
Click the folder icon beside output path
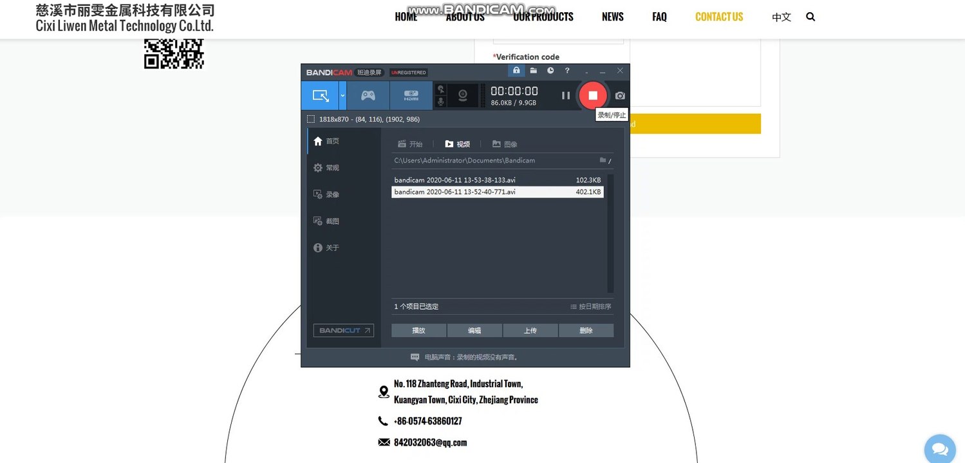[x=603, y=160]
